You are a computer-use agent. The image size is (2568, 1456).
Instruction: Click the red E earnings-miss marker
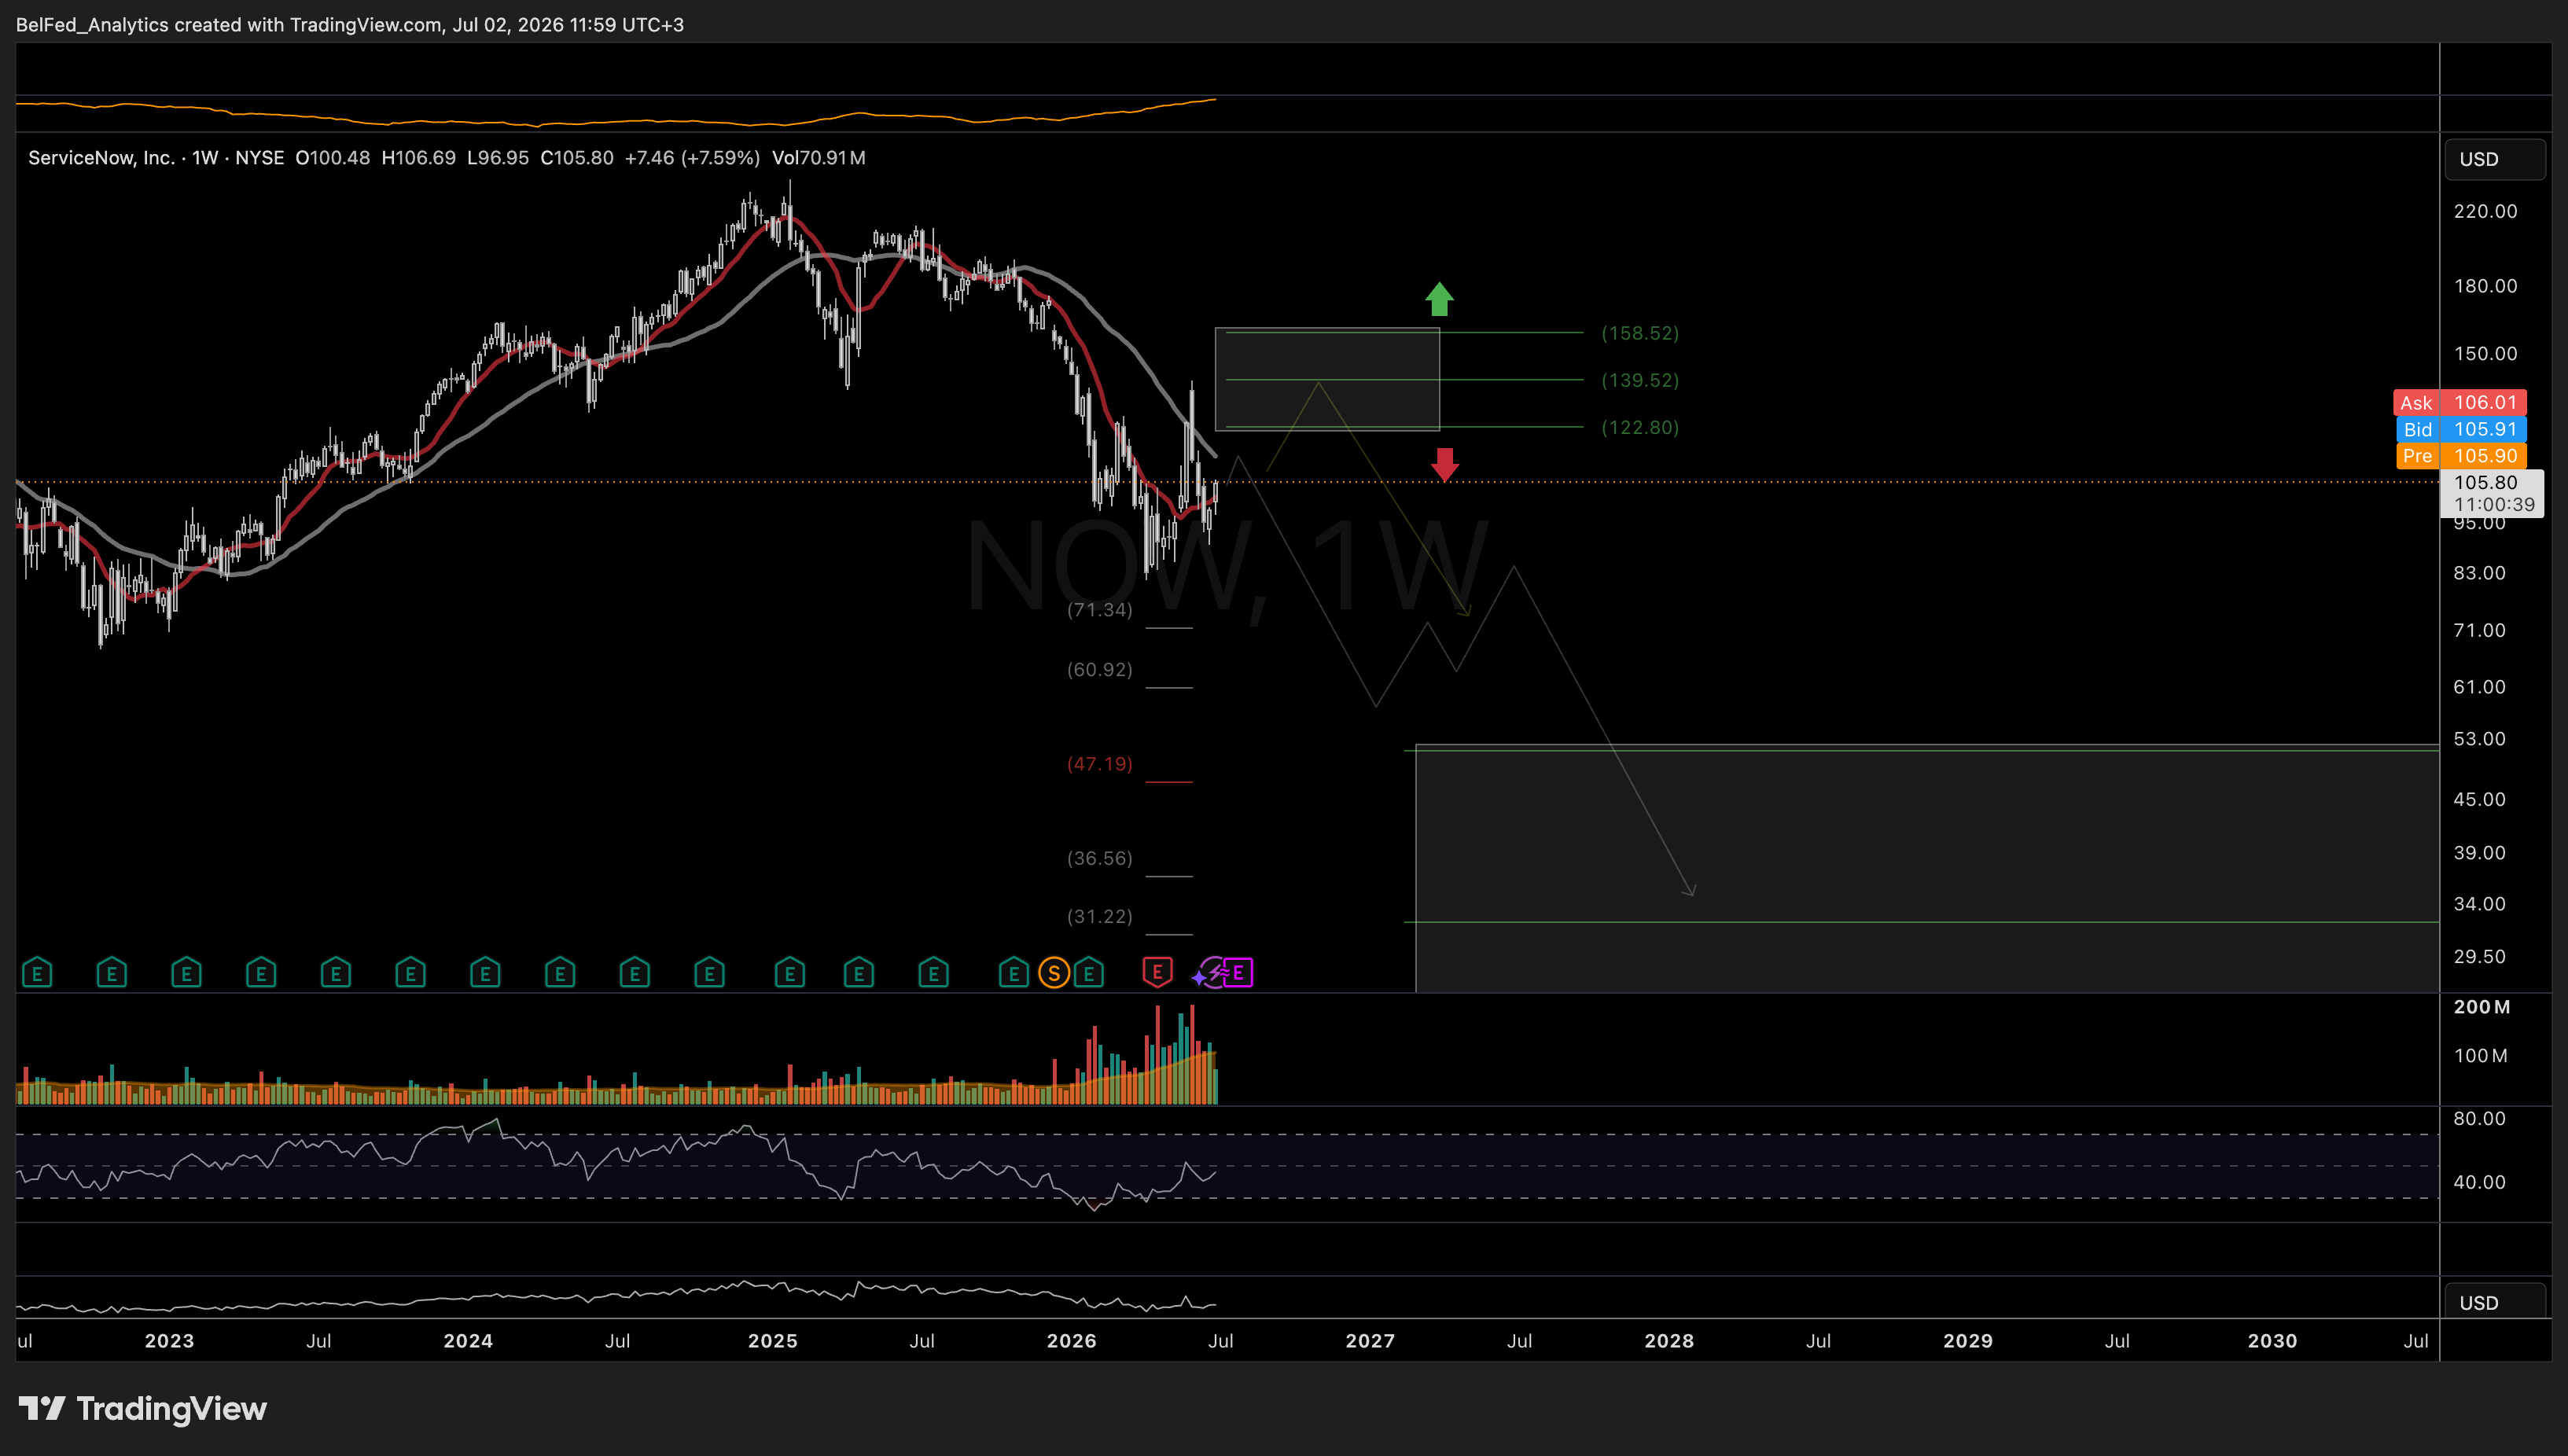click(x=1157, y=972)
